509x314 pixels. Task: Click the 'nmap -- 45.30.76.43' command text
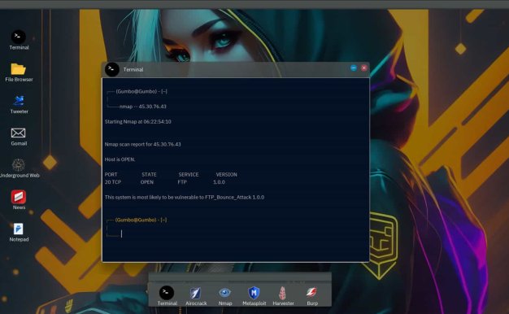pyautogui.click(x=143, y=107)
